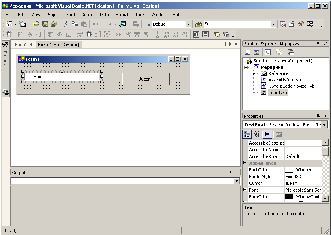Screen dimensions: 331x235
Task: Select Form1.vb in Solution Explorer
Action: (x=278, y=92)
